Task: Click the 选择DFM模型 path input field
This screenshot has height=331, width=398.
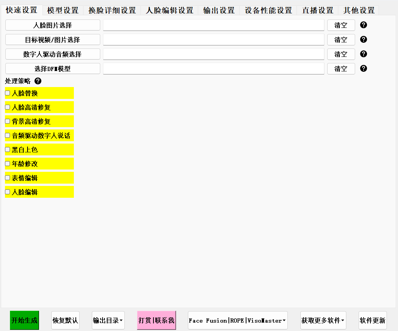Action: pos(214,69)
